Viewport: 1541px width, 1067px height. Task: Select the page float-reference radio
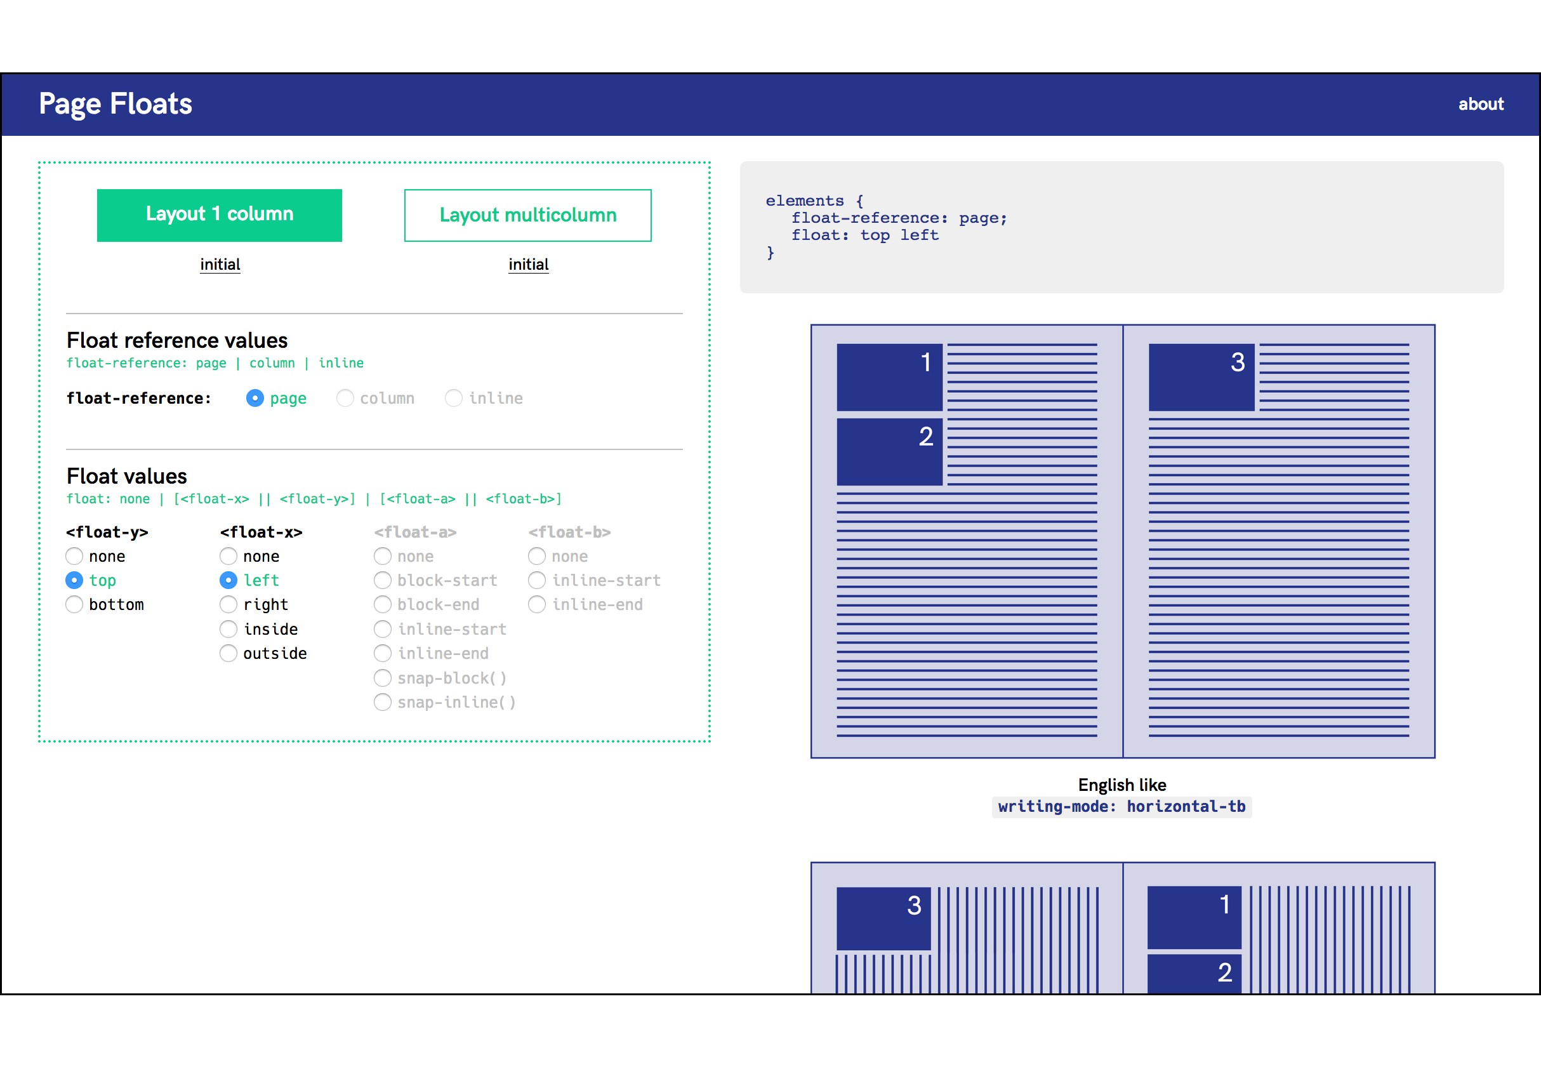tap(255, 399)
